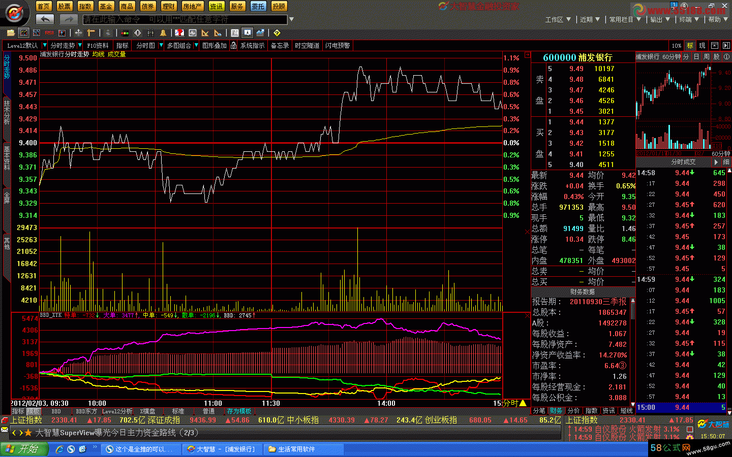Click the Dazhihui round logo at top-left
This screenshot has height=457, width=732.
(14, 12)
